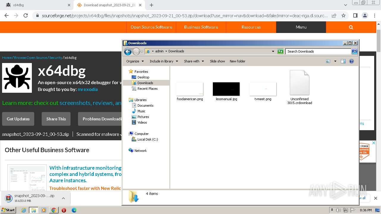This screenshot has height=214, width=381.
Task: Select foodamerican.png file thumbnail
Action: [190, 89]
